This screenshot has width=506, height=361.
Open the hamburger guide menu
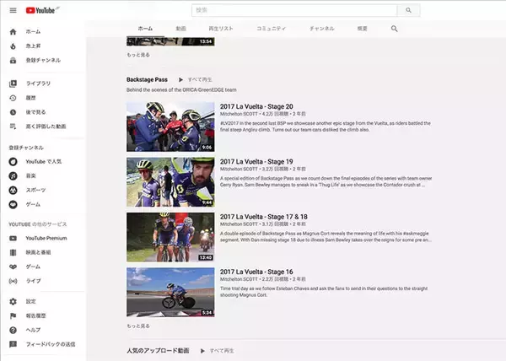coord(13,10)
